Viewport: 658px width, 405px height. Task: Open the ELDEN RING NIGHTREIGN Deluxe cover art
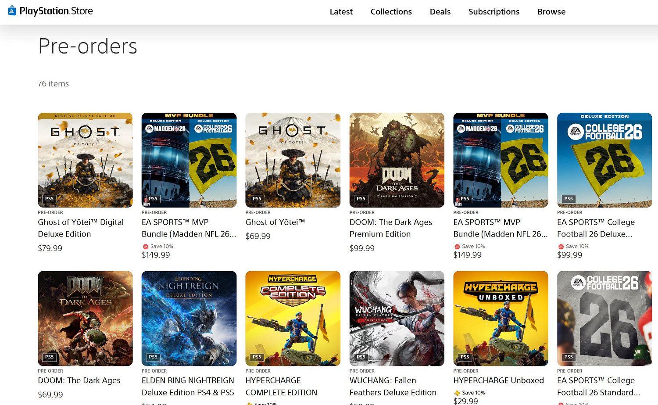[189, 318]
